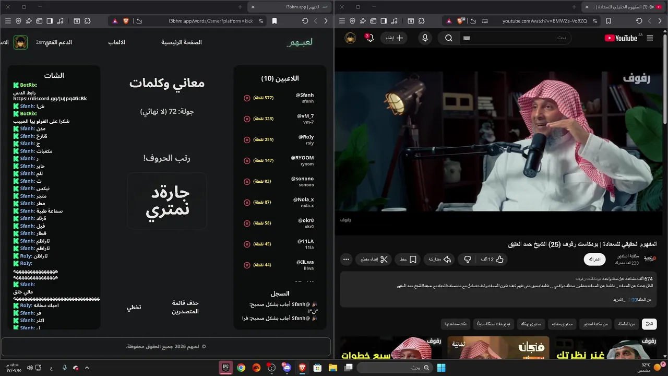Bookmark the l3bhm.app page
The width and height of the screenshot is (668, 376).
click(x=275, y=21)
